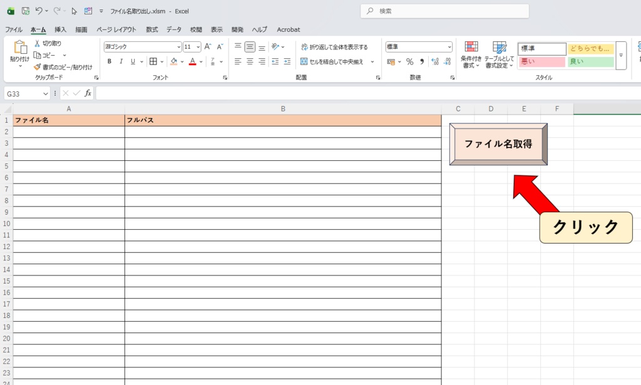Decrease font size with smaller A
641x385 pixels.
pyautogui.click(x=220, y=46)
